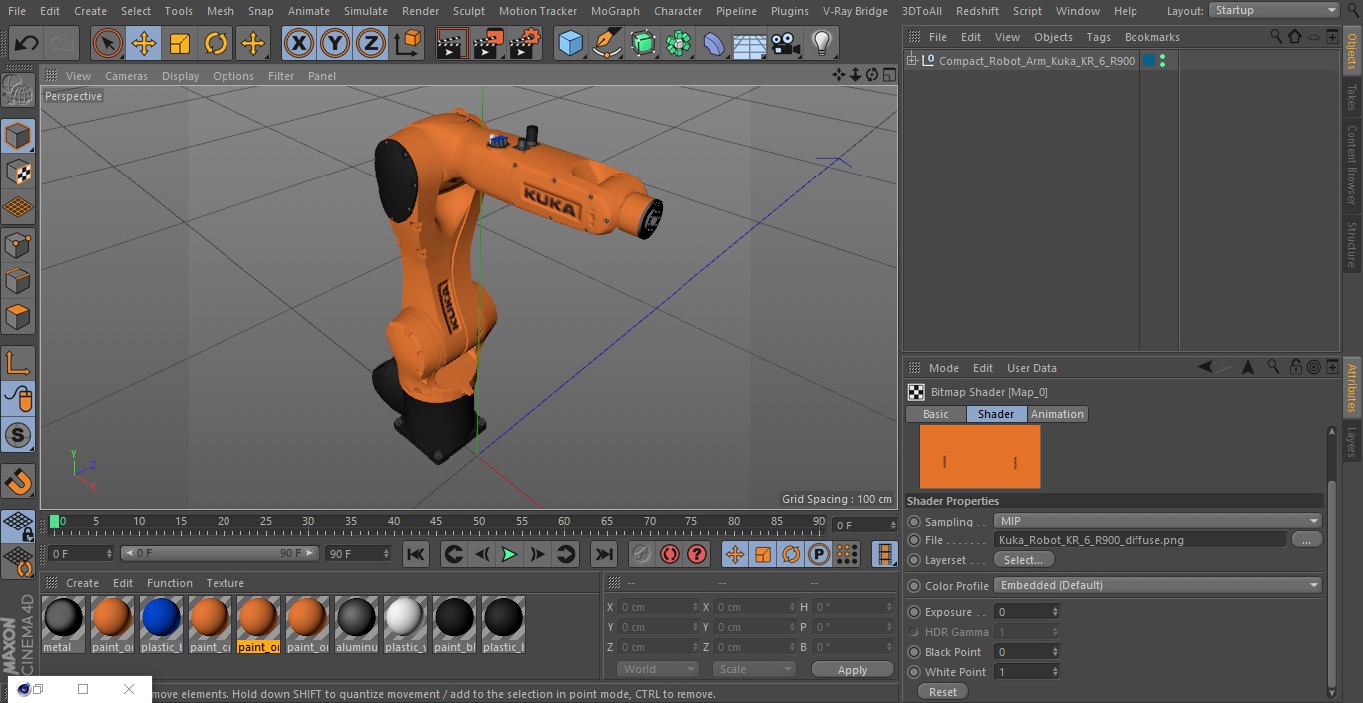Open the Layout dropdown
This screenshot has width=1363, height=703.
coord(1275,10)
